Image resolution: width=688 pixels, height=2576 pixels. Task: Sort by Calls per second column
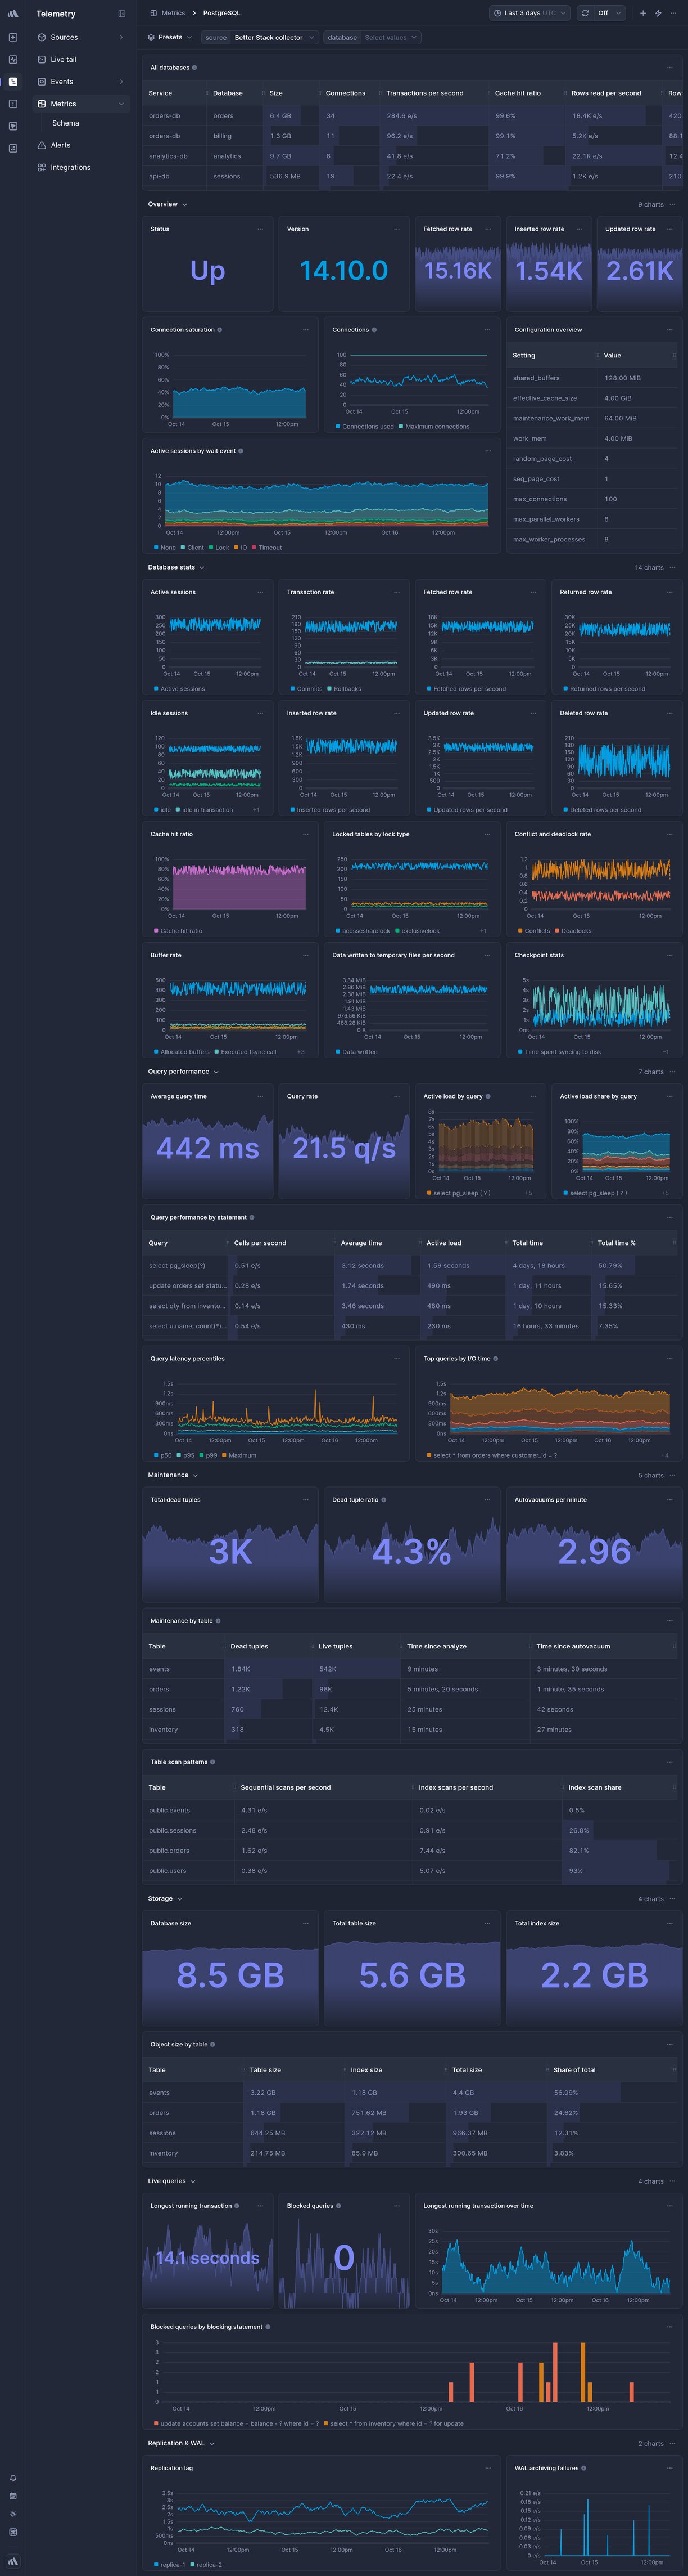260,1243
